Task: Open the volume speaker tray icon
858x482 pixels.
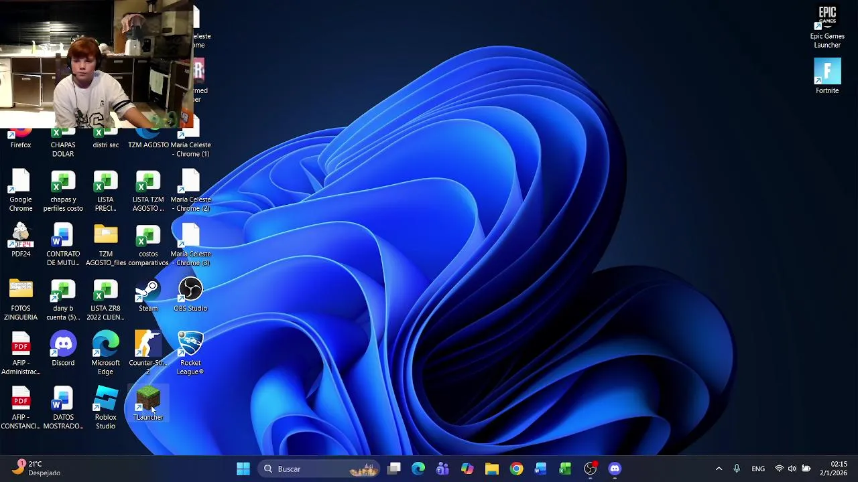Action: tap(792, 469)
